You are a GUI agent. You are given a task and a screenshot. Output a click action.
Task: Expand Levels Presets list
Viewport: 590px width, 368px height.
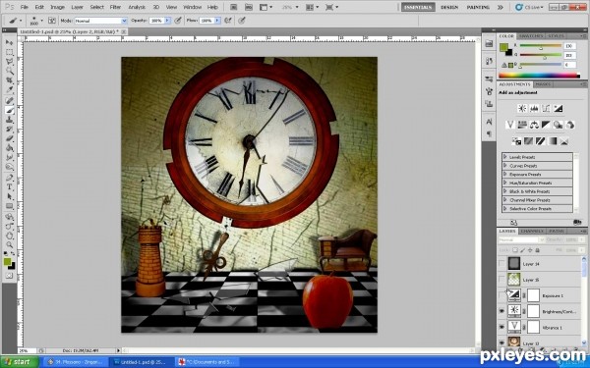click(x=505, y=157)
